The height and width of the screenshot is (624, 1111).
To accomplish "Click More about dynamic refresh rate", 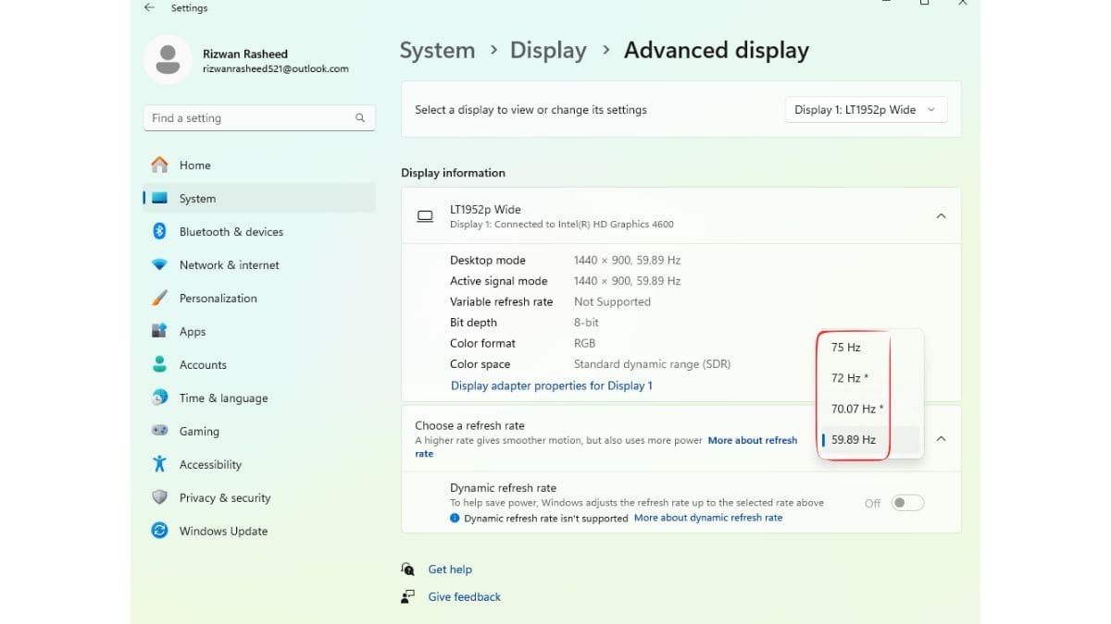I will coord(707,518).
